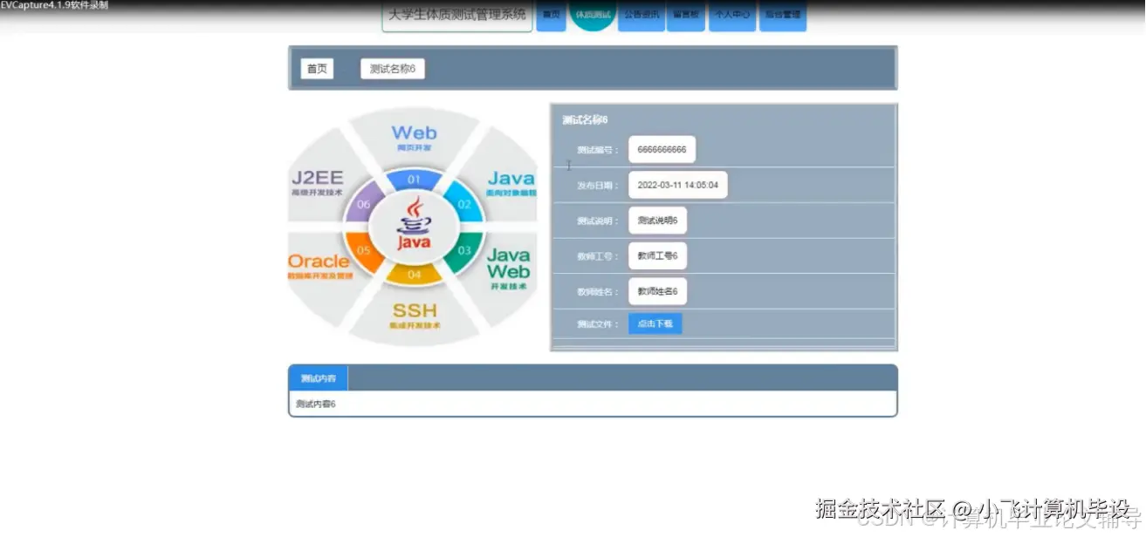This screenshot has height=537, width=1146.
Task: Open the 个人中心 navigation item
Action: (732, 16)
